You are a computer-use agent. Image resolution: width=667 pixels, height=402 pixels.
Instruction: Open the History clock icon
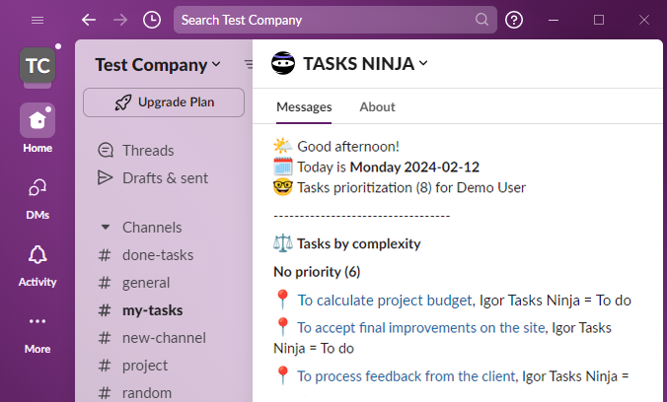tap(151, 20)
